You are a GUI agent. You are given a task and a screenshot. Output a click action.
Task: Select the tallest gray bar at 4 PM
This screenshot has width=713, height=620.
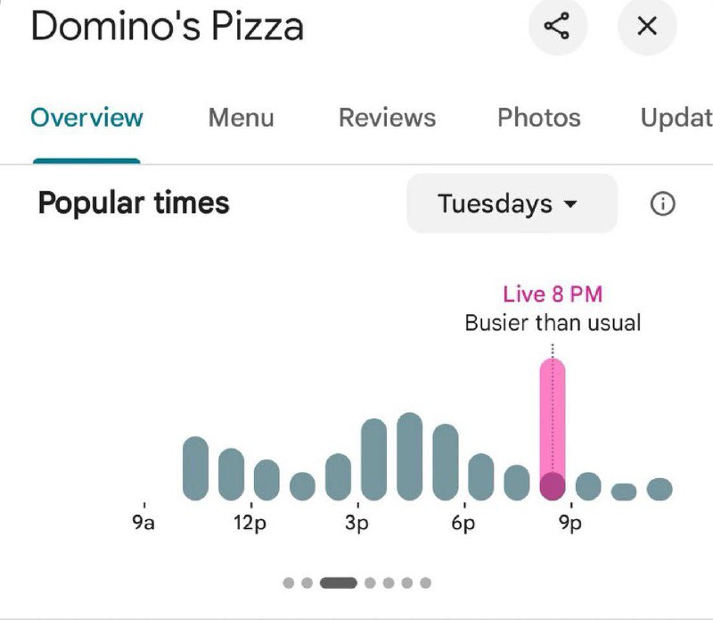(410, 457)
